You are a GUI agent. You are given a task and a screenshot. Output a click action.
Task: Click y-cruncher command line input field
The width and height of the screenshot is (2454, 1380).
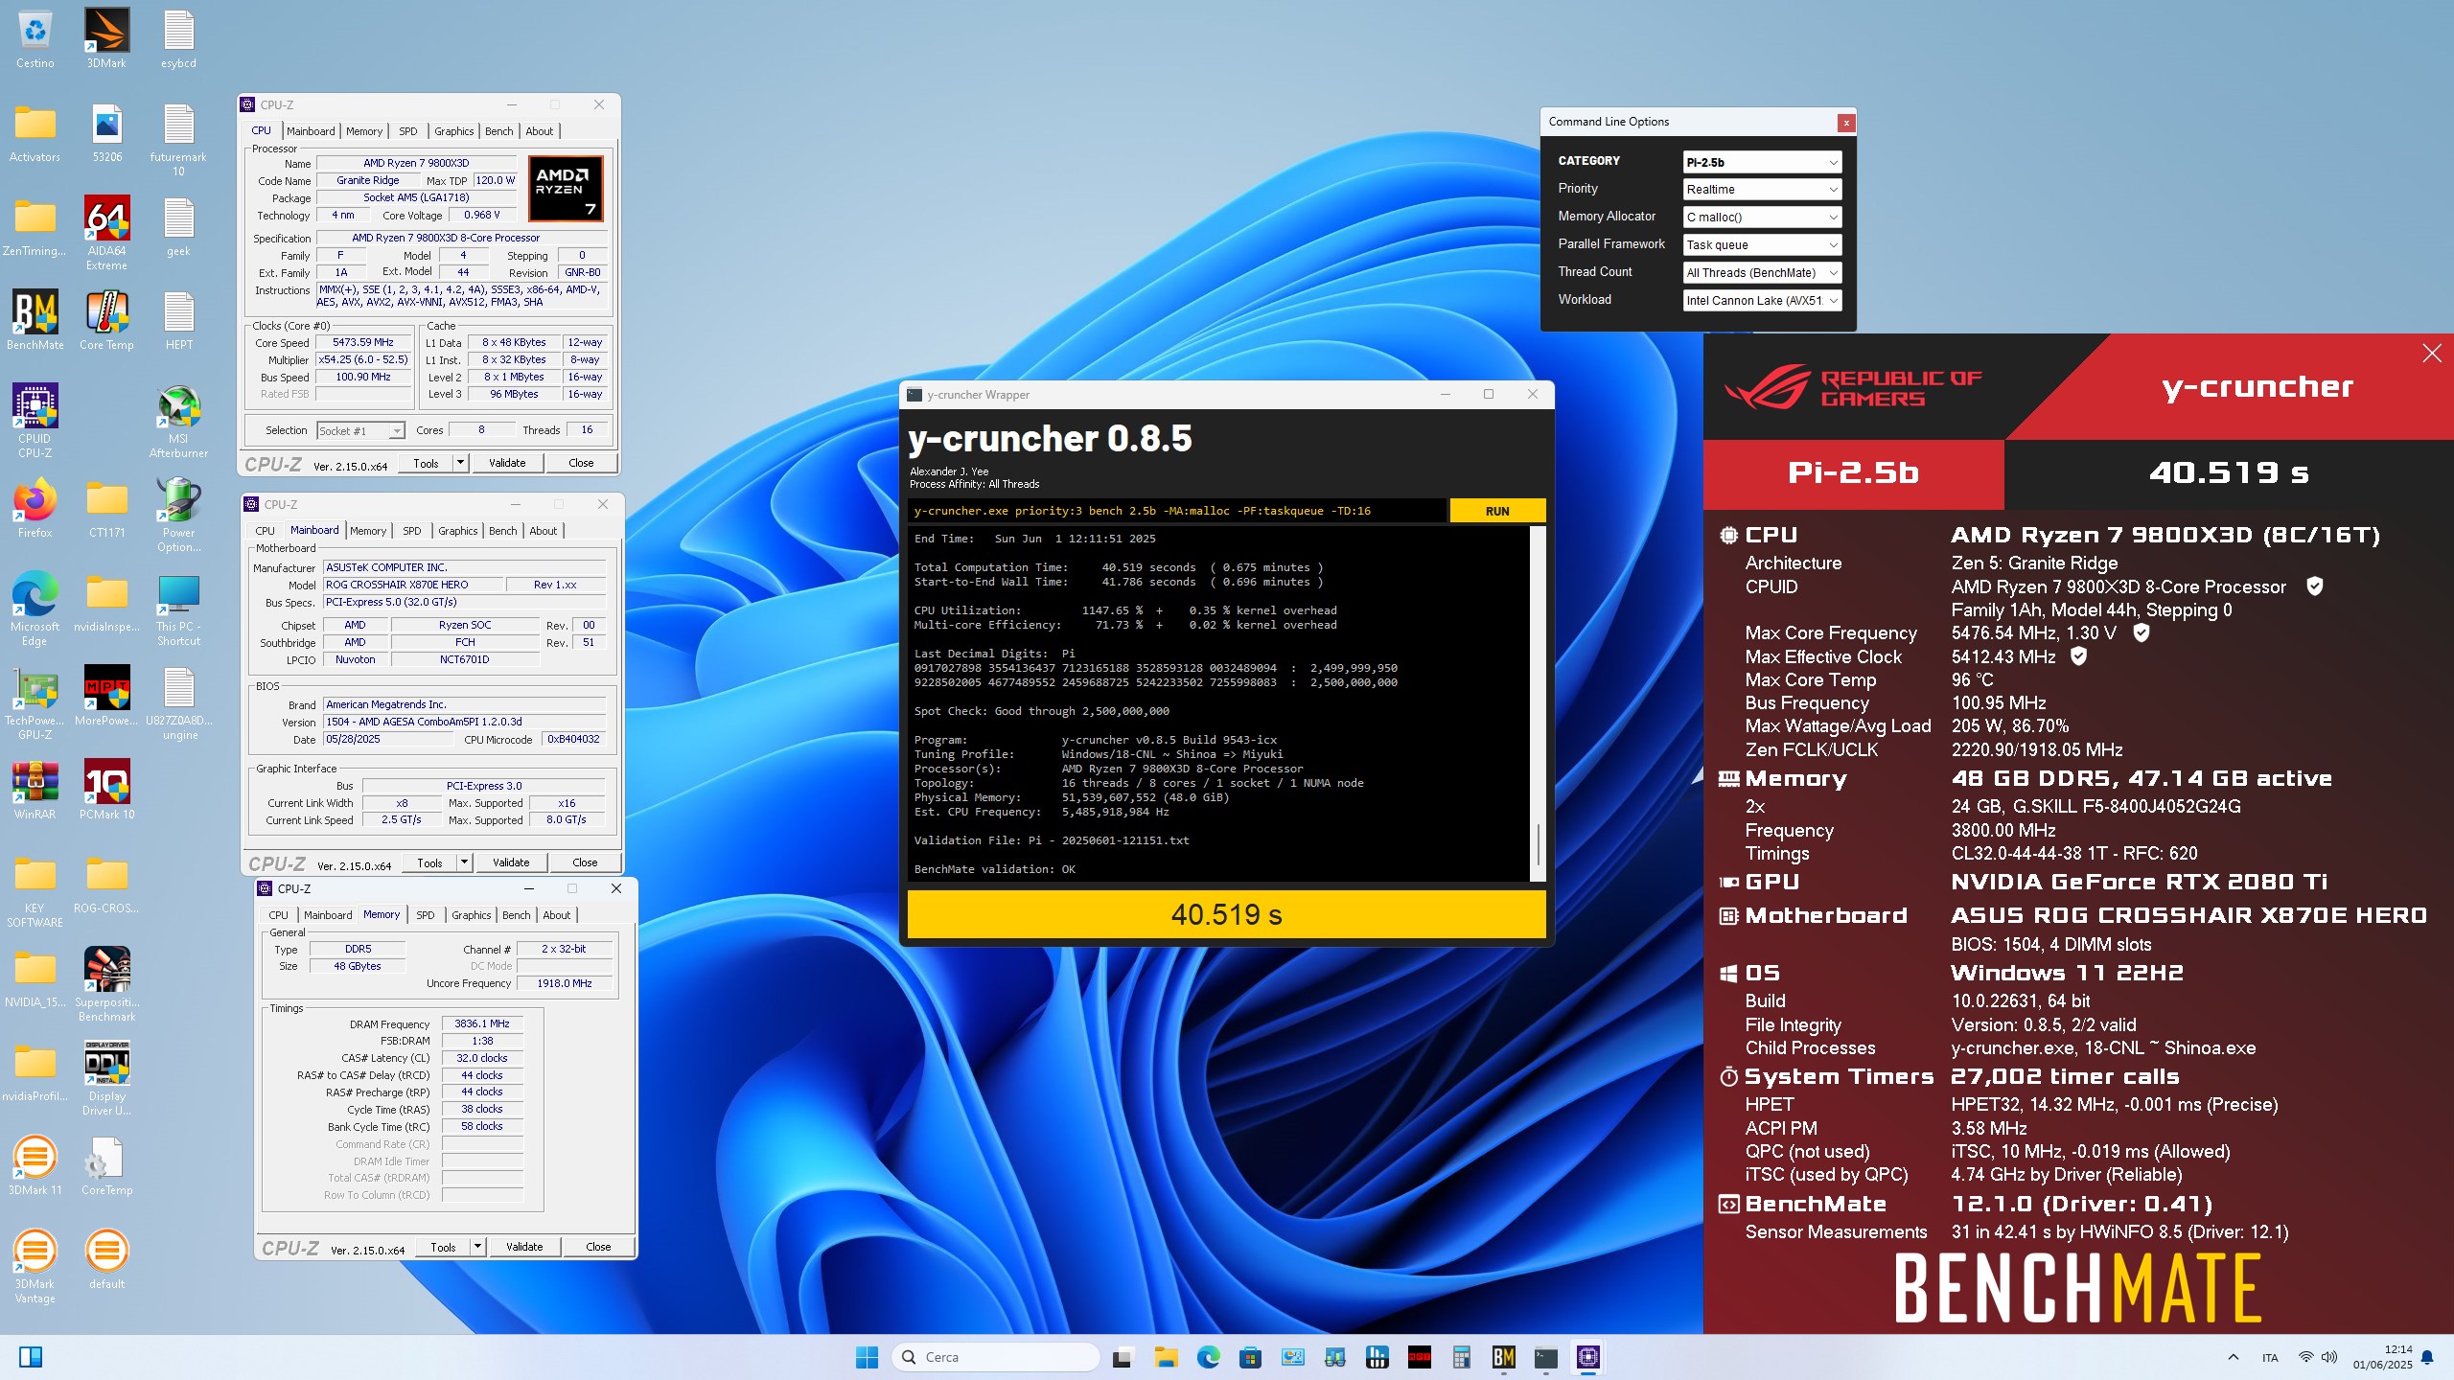click(1177, 511)
